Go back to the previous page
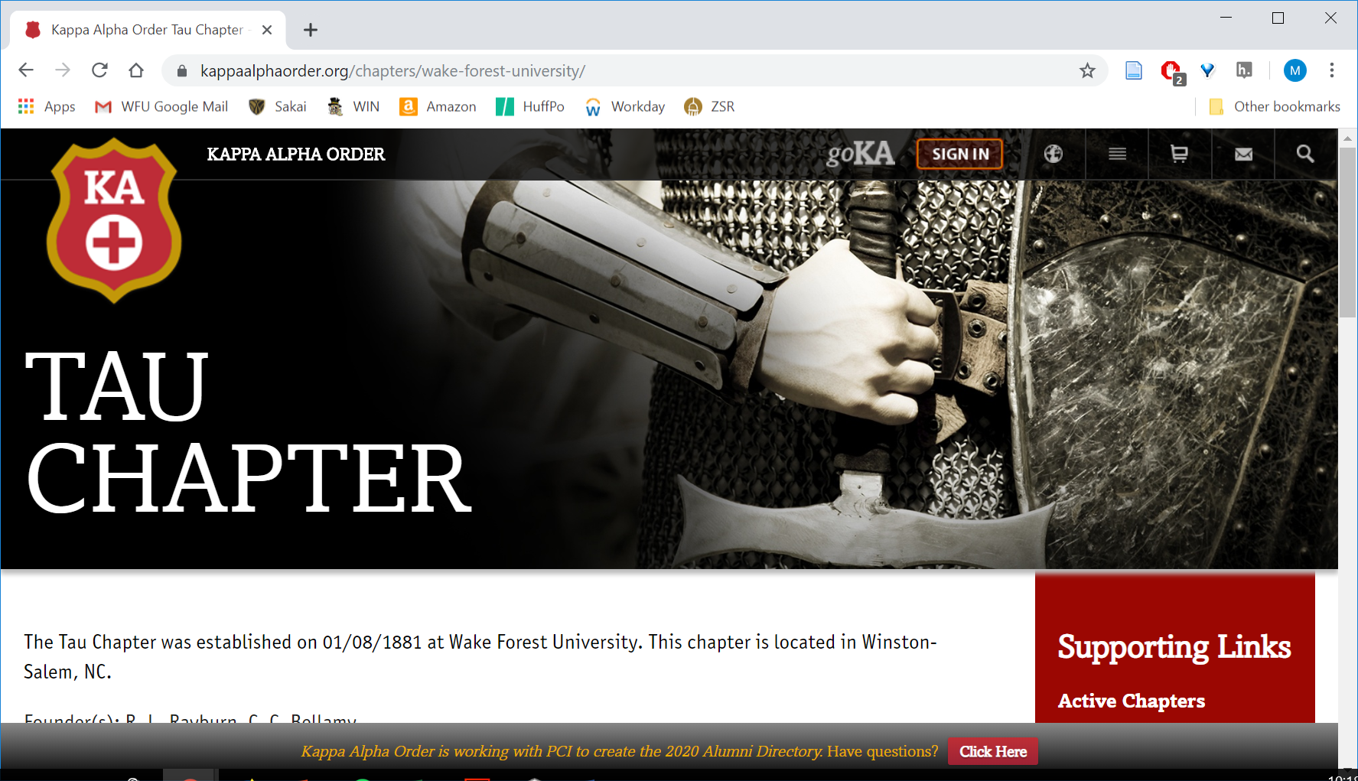1358x781 pixels. [26, 70]
